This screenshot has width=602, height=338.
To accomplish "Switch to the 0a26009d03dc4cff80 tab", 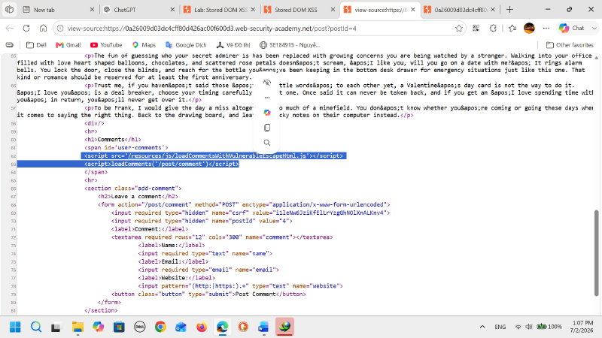I will 459,10.
